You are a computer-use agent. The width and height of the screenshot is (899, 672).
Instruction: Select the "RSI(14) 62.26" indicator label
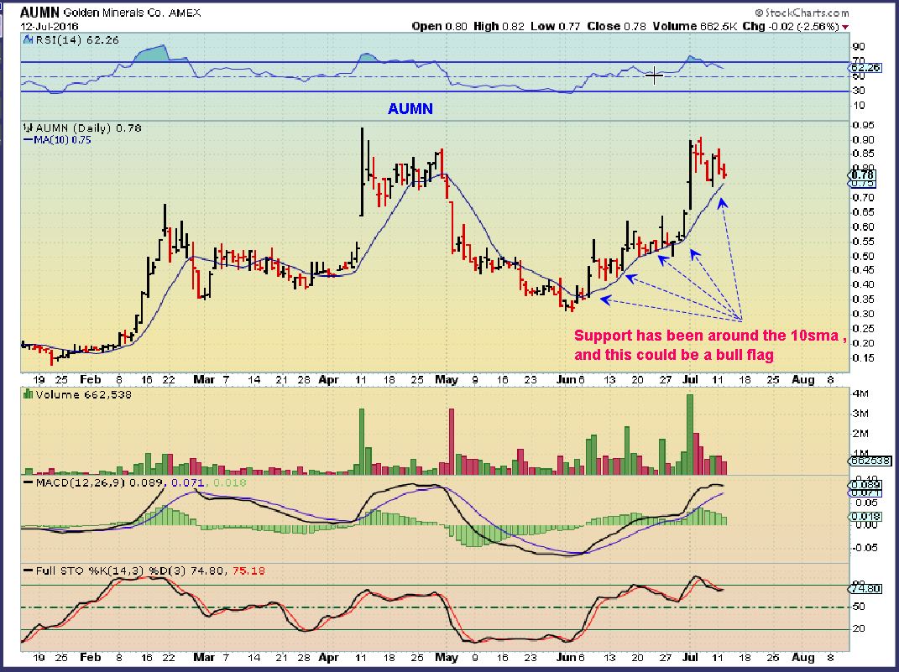pyautogui.click(x=77, y=40)
